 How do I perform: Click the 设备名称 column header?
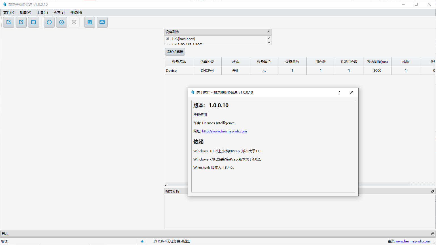(179, 62)
